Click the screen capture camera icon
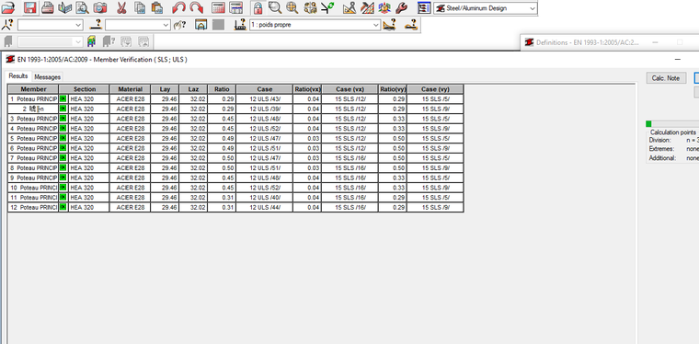699x344 pixels. coord(100,7)
